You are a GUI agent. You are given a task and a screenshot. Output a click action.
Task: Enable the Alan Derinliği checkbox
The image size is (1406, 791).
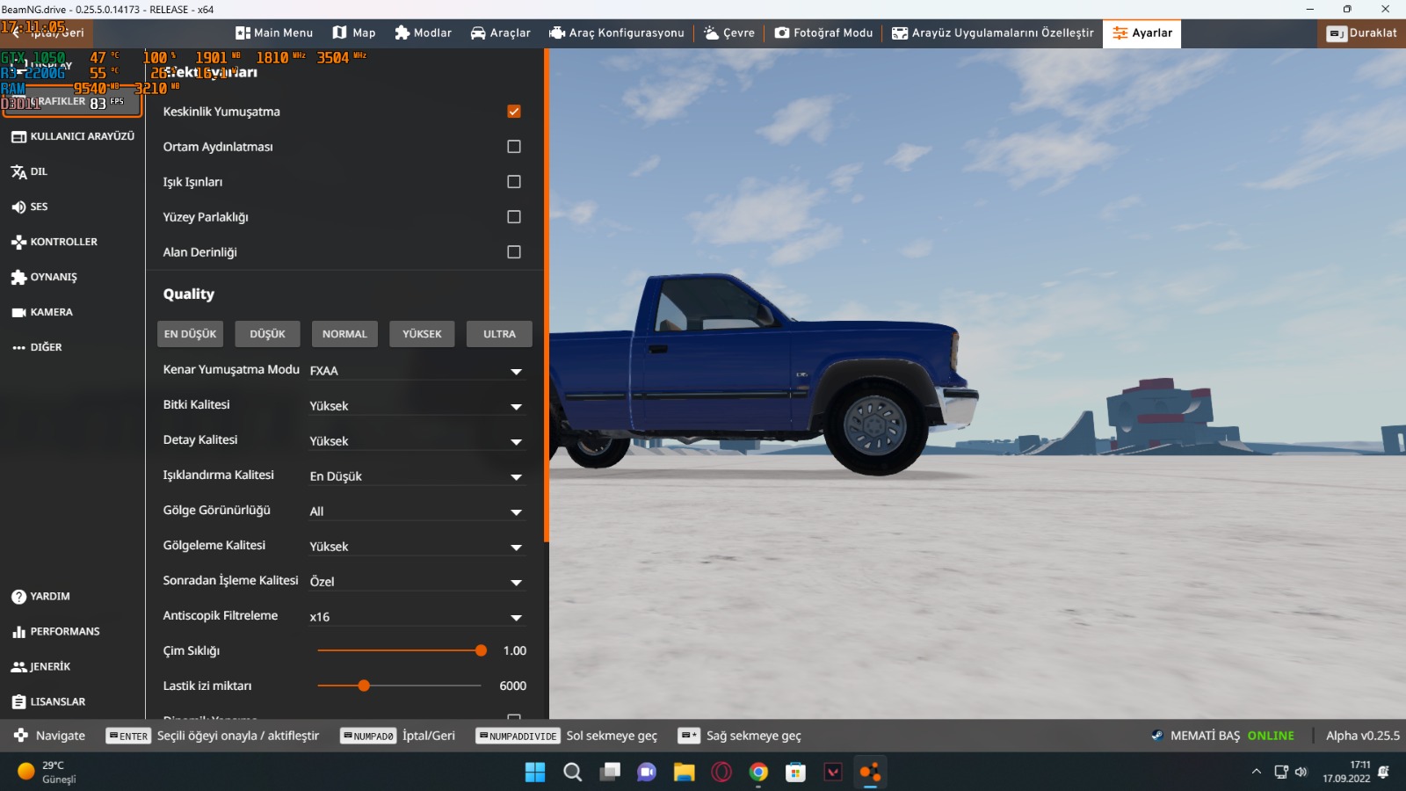pyautogui.click(x=514, y=252)
